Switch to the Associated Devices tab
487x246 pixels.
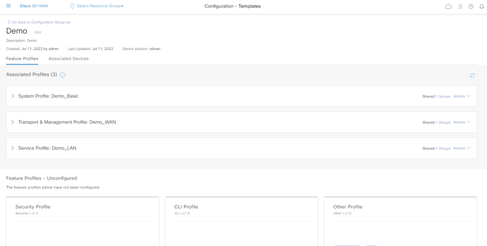tap(68, 59)
